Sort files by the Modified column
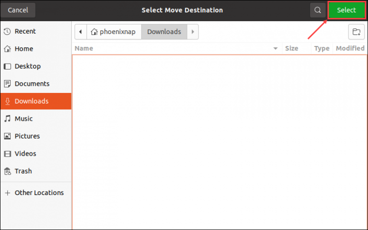Image resolution: width=368 pixels, height=230 pixels. tap(350, 48)
